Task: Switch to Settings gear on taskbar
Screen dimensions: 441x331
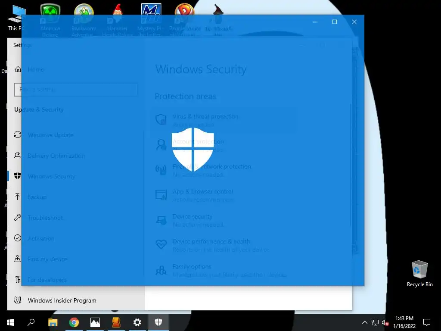Action: [x=137, y=322]
